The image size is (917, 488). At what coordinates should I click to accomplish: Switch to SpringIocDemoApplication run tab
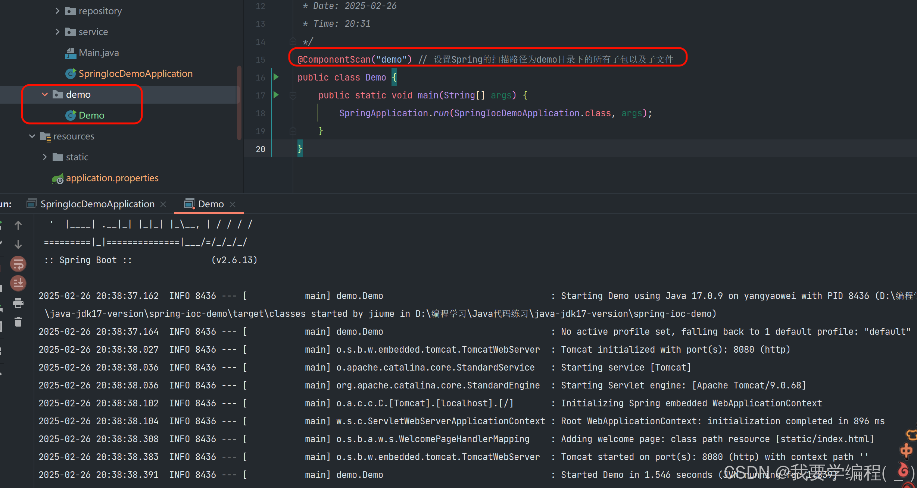tap(97, 204)
